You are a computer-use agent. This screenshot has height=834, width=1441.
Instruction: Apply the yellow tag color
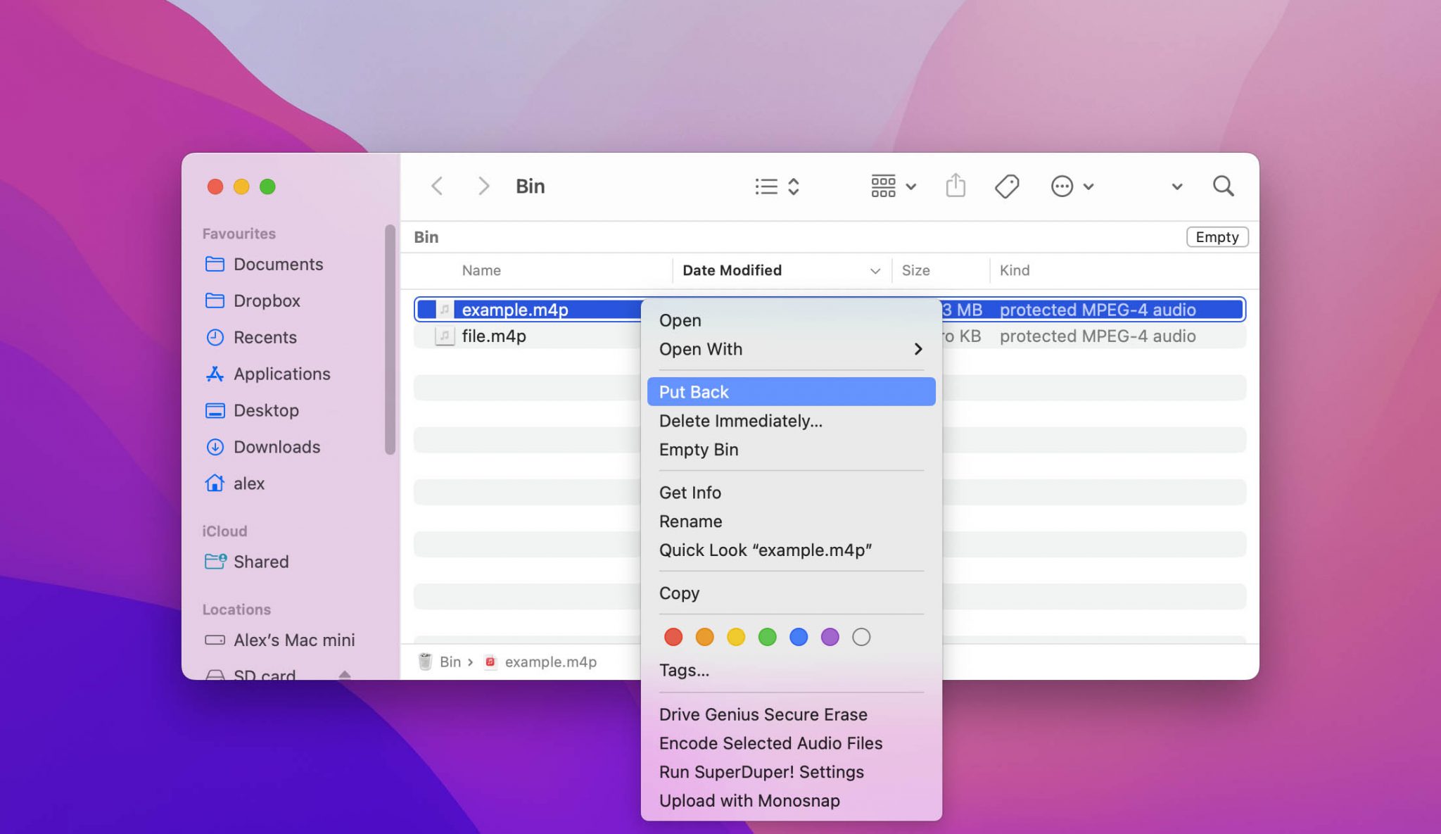(x=736, y=637)
